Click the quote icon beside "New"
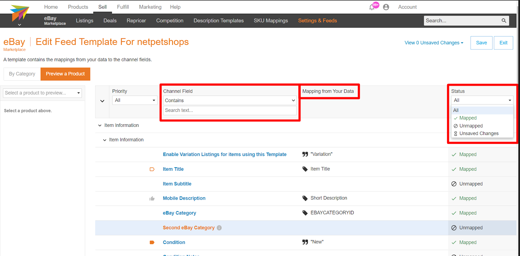Screen dimensions: 520x256 coord(305,242)
